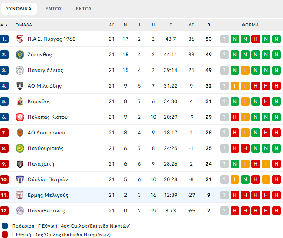The image size is (283, 238).
Task: Sort table by rank number column
Action: pyautogui.click(x=4, y=25)
